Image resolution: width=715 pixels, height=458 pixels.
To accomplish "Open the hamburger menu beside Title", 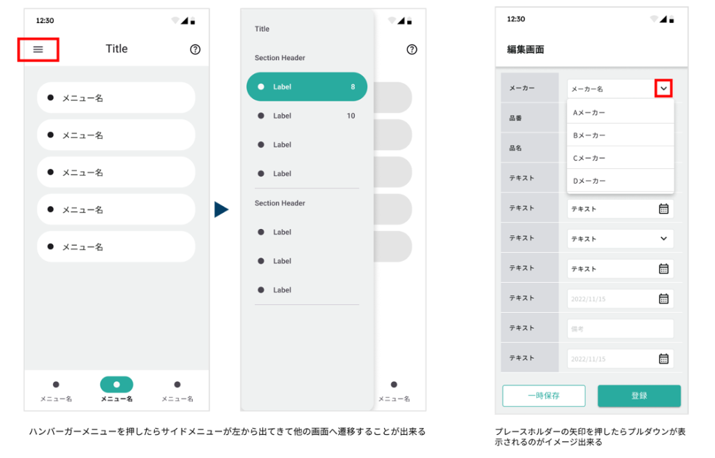I will (x=38, y=50).
